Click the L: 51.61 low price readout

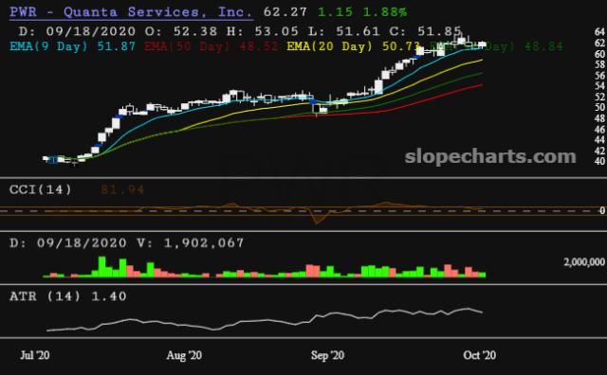pos(344,31)
